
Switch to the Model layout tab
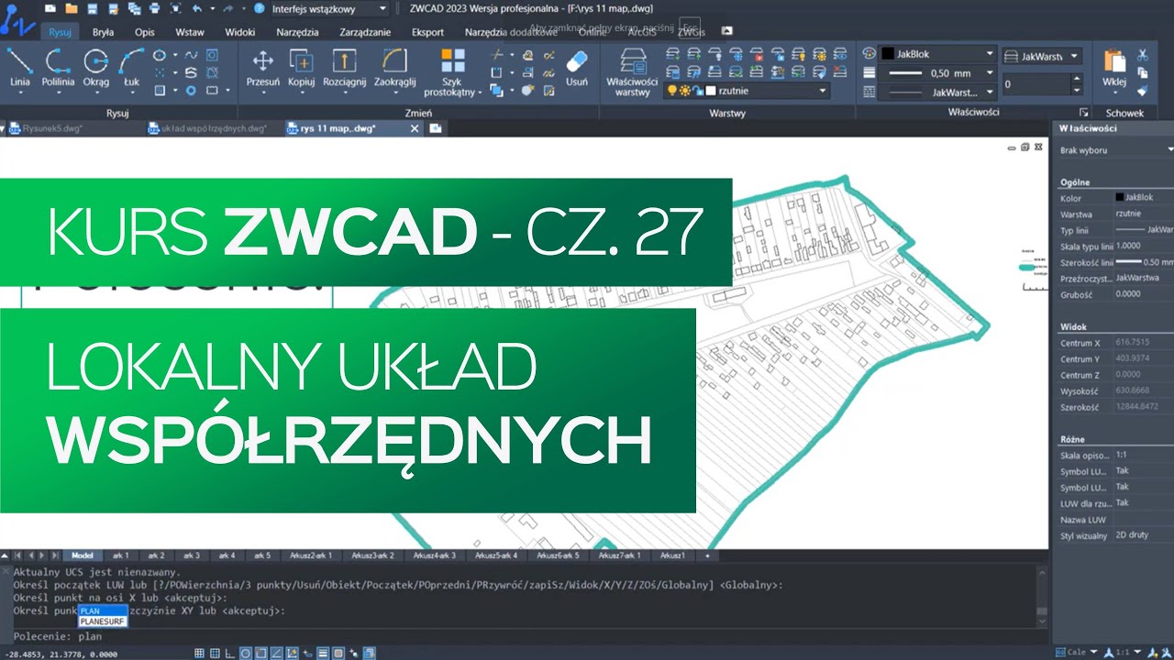[83, 555]
